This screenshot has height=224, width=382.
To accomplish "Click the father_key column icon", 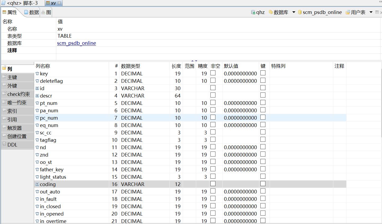I will 37,170.
